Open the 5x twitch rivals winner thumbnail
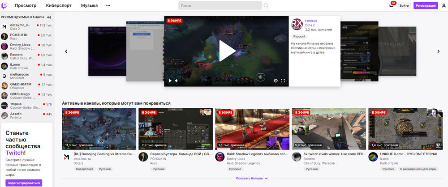 coord(329,129)
